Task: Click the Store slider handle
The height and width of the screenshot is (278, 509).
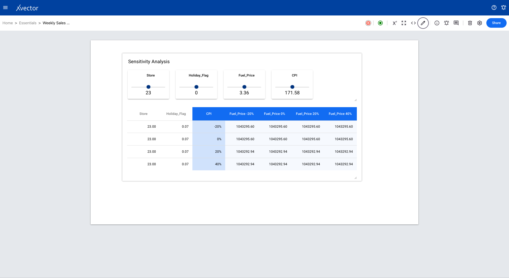Action: [x=148, y=87]
